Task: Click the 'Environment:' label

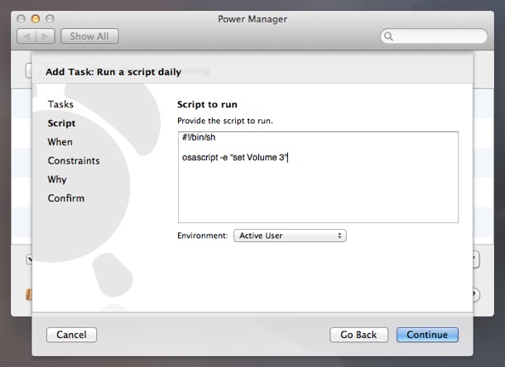Action: click(x=203, y=236)
